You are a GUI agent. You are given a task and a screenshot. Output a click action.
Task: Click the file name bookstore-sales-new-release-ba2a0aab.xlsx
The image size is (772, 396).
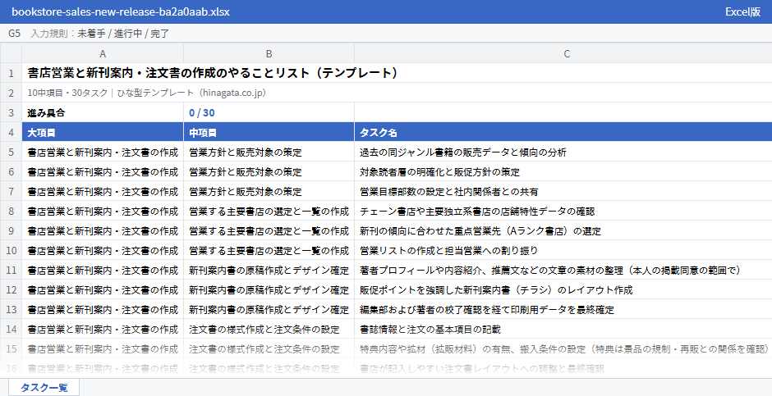click(121, 11)
